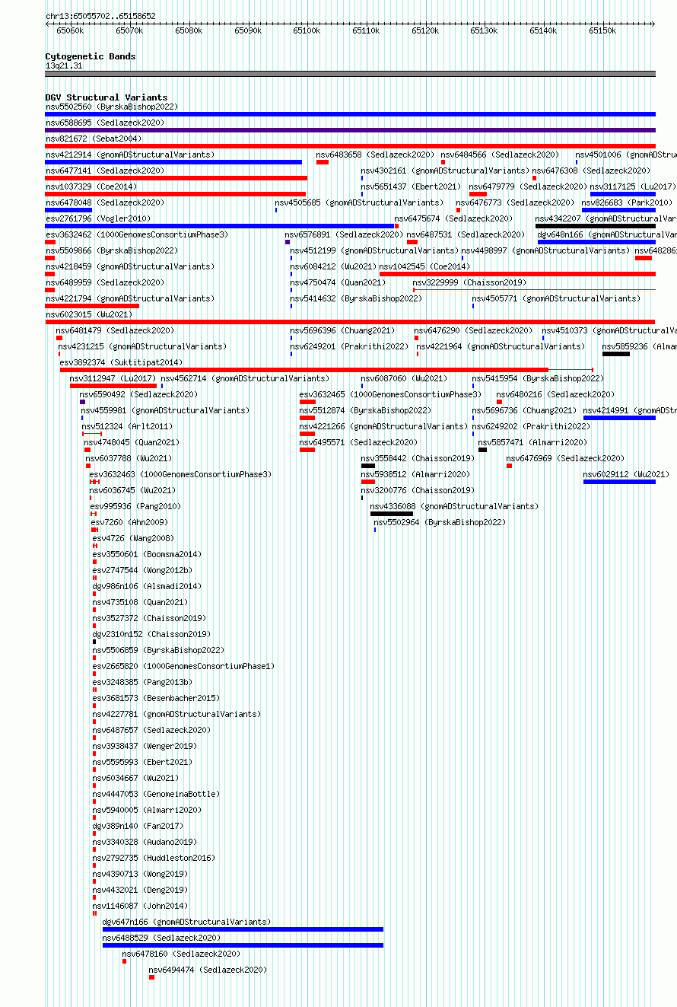Click the nsv6029112 (Wu2021) label
Screen dimensions: 677x1007
click(x=627, y=474)
